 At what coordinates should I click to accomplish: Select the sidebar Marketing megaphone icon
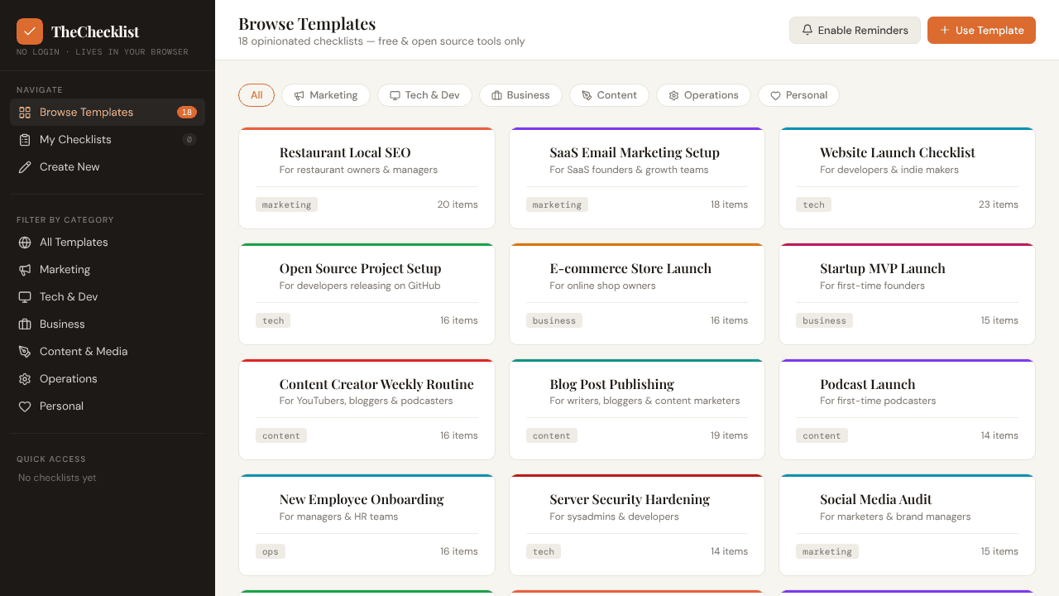coord(25,270)
